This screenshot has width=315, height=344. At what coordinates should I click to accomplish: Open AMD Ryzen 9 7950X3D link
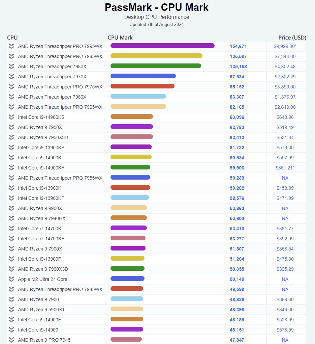coord(43,137)
